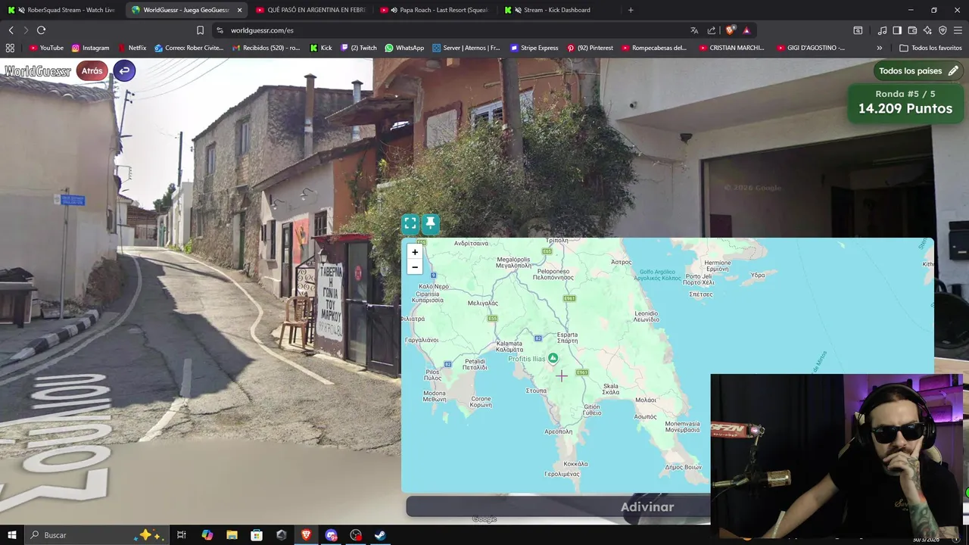Open the media control music note icon
The width and height of the screenshot is (969, 545).
[x=882, y=30]
